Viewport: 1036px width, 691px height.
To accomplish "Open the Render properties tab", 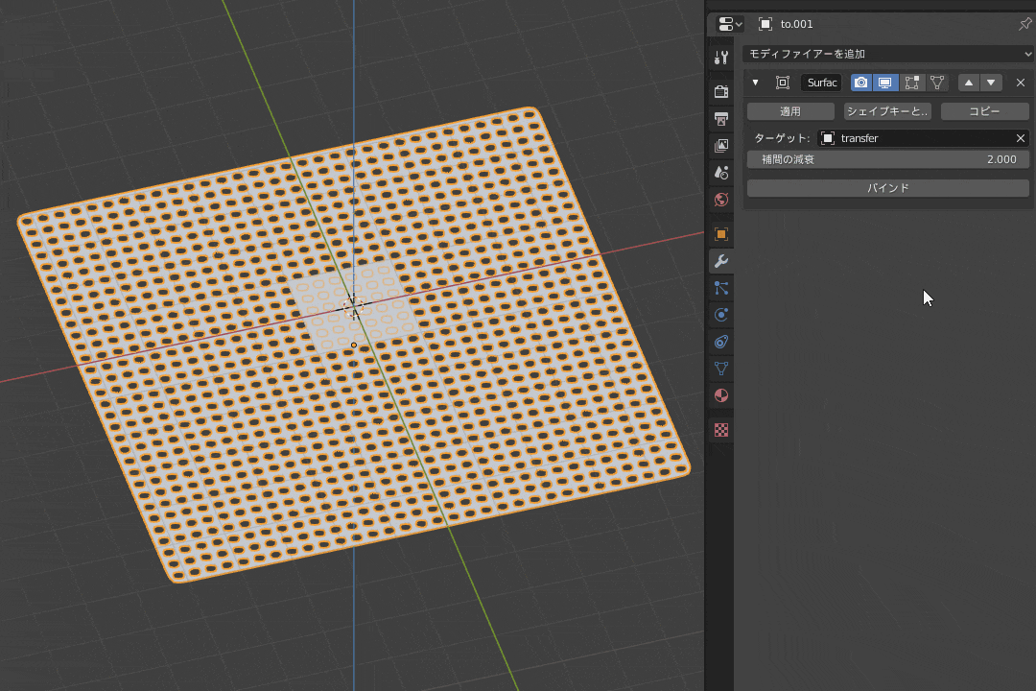I will [x=720, y=91].
